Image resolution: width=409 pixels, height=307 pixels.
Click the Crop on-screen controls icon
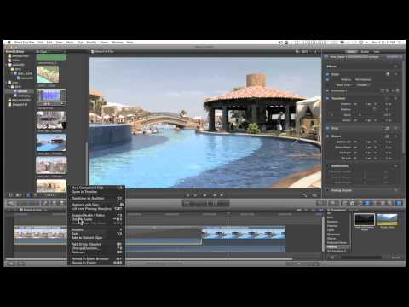coord(387,128)
